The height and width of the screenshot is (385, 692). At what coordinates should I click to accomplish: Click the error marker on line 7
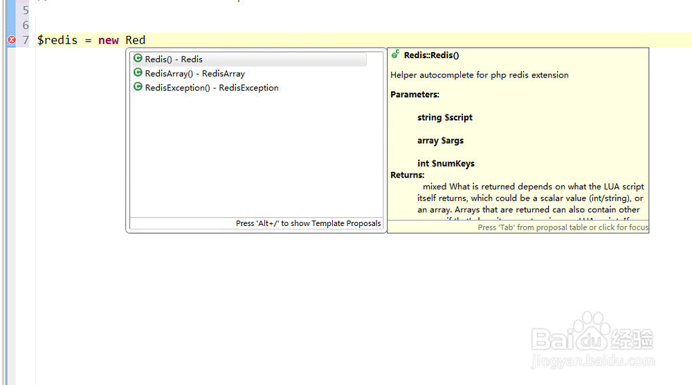tap(12, 39)
